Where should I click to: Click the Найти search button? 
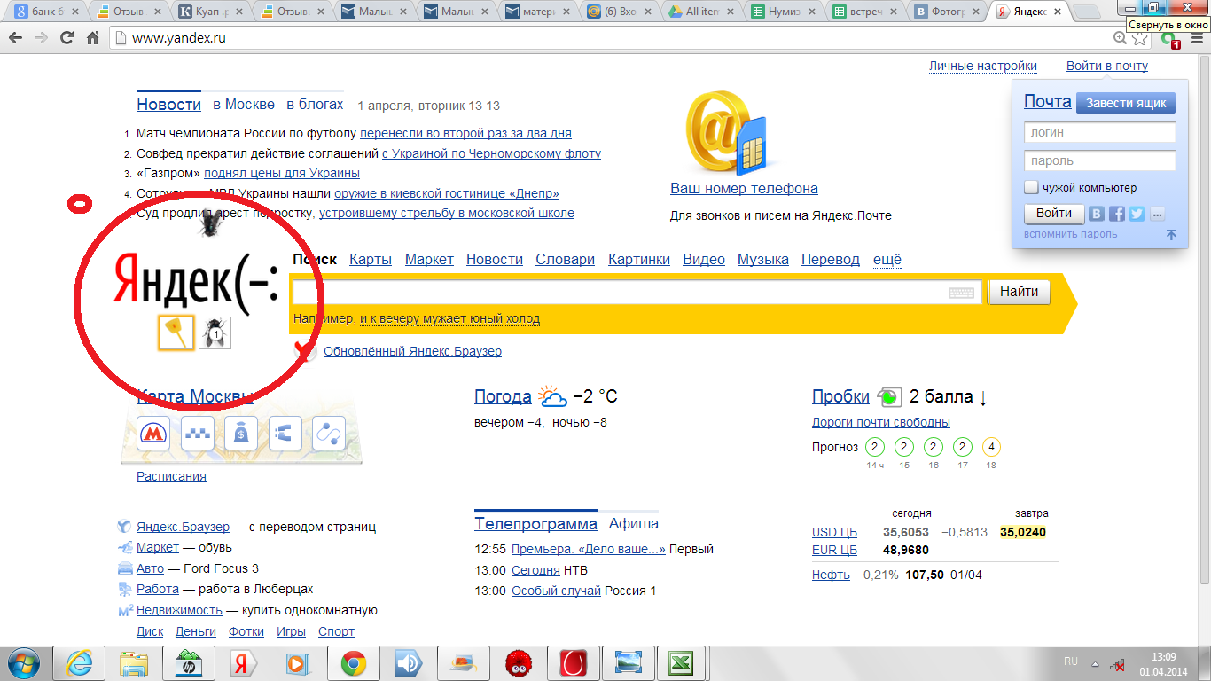[1019, 292]
